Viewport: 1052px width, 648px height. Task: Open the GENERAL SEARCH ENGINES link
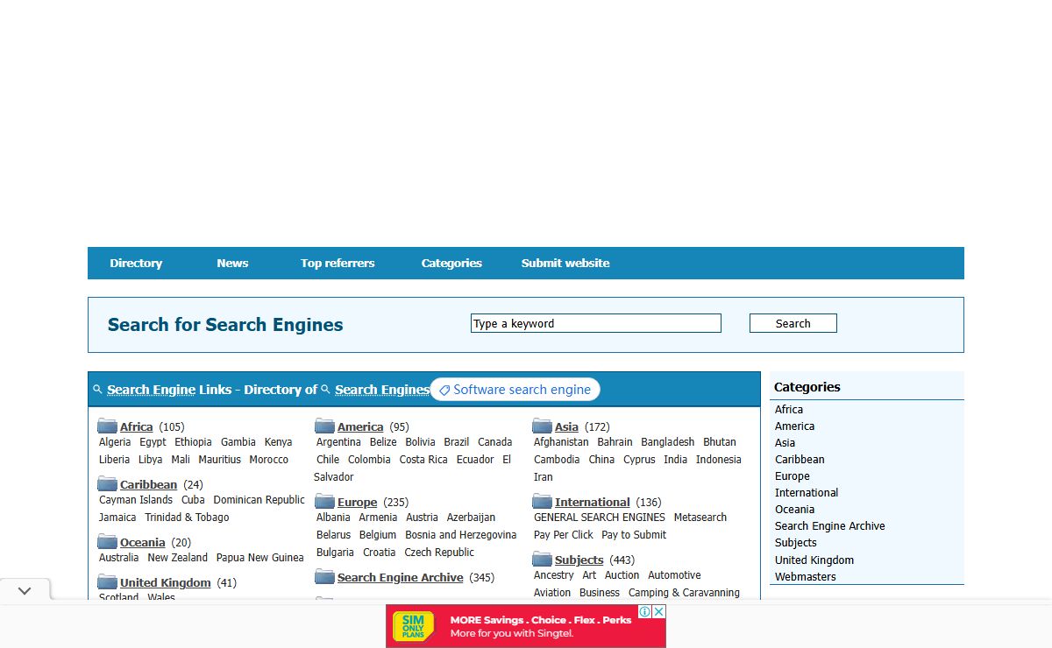click(x=600, y=518)
